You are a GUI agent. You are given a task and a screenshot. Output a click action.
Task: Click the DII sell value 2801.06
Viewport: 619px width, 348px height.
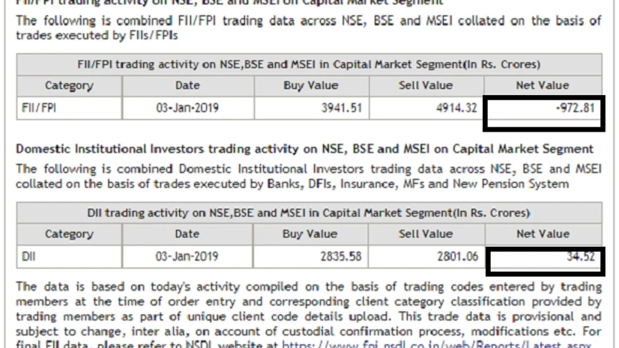point(456,257)
